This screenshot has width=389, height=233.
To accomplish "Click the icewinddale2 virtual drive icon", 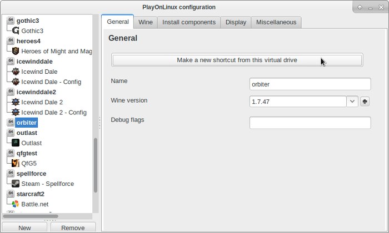I will coord(11,92).
